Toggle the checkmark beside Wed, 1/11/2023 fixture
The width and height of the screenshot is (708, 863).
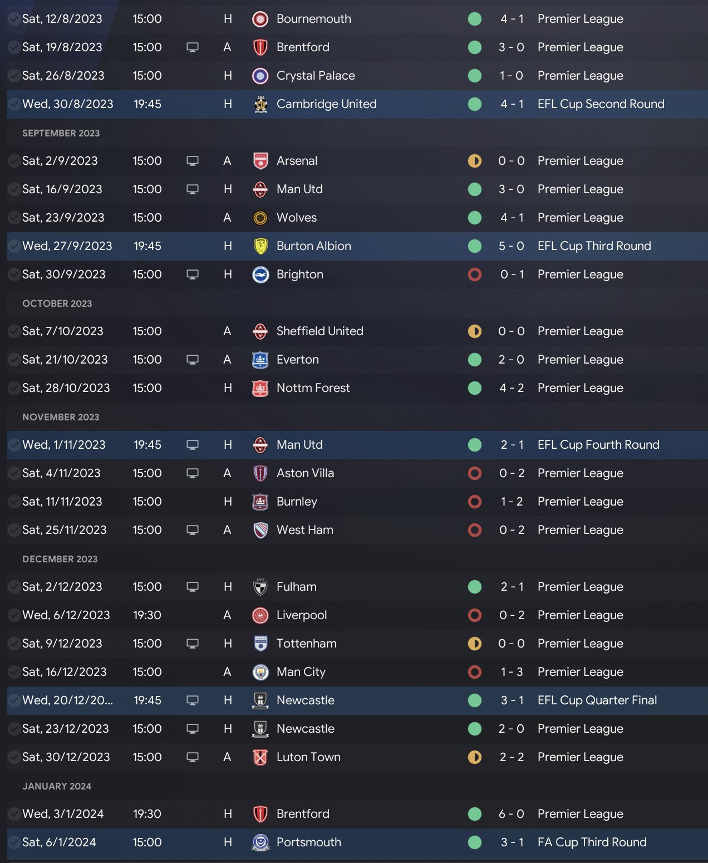tap(14, 445)
